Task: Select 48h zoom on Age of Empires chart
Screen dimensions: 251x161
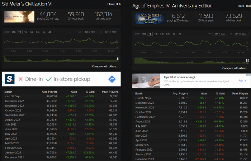Action: pos(144,34)
